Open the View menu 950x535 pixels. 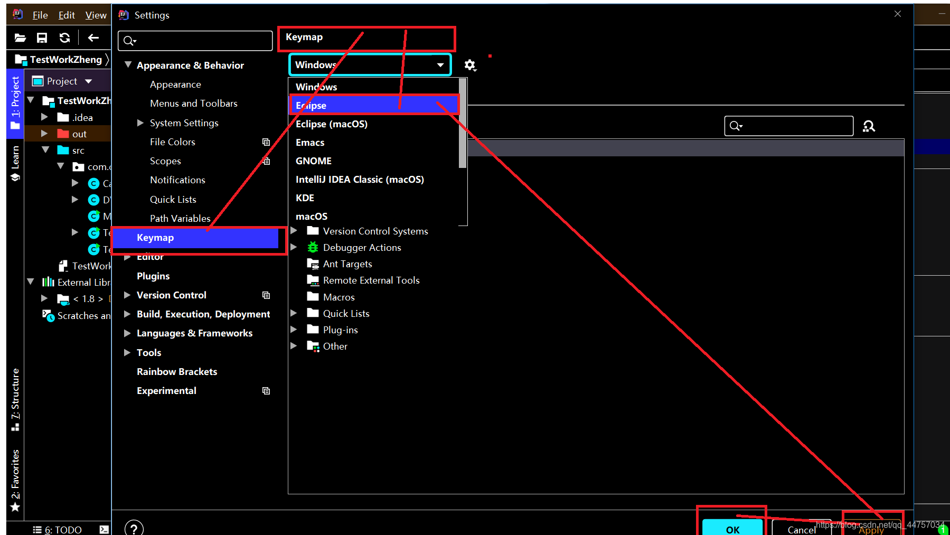(x=96, y=15)
